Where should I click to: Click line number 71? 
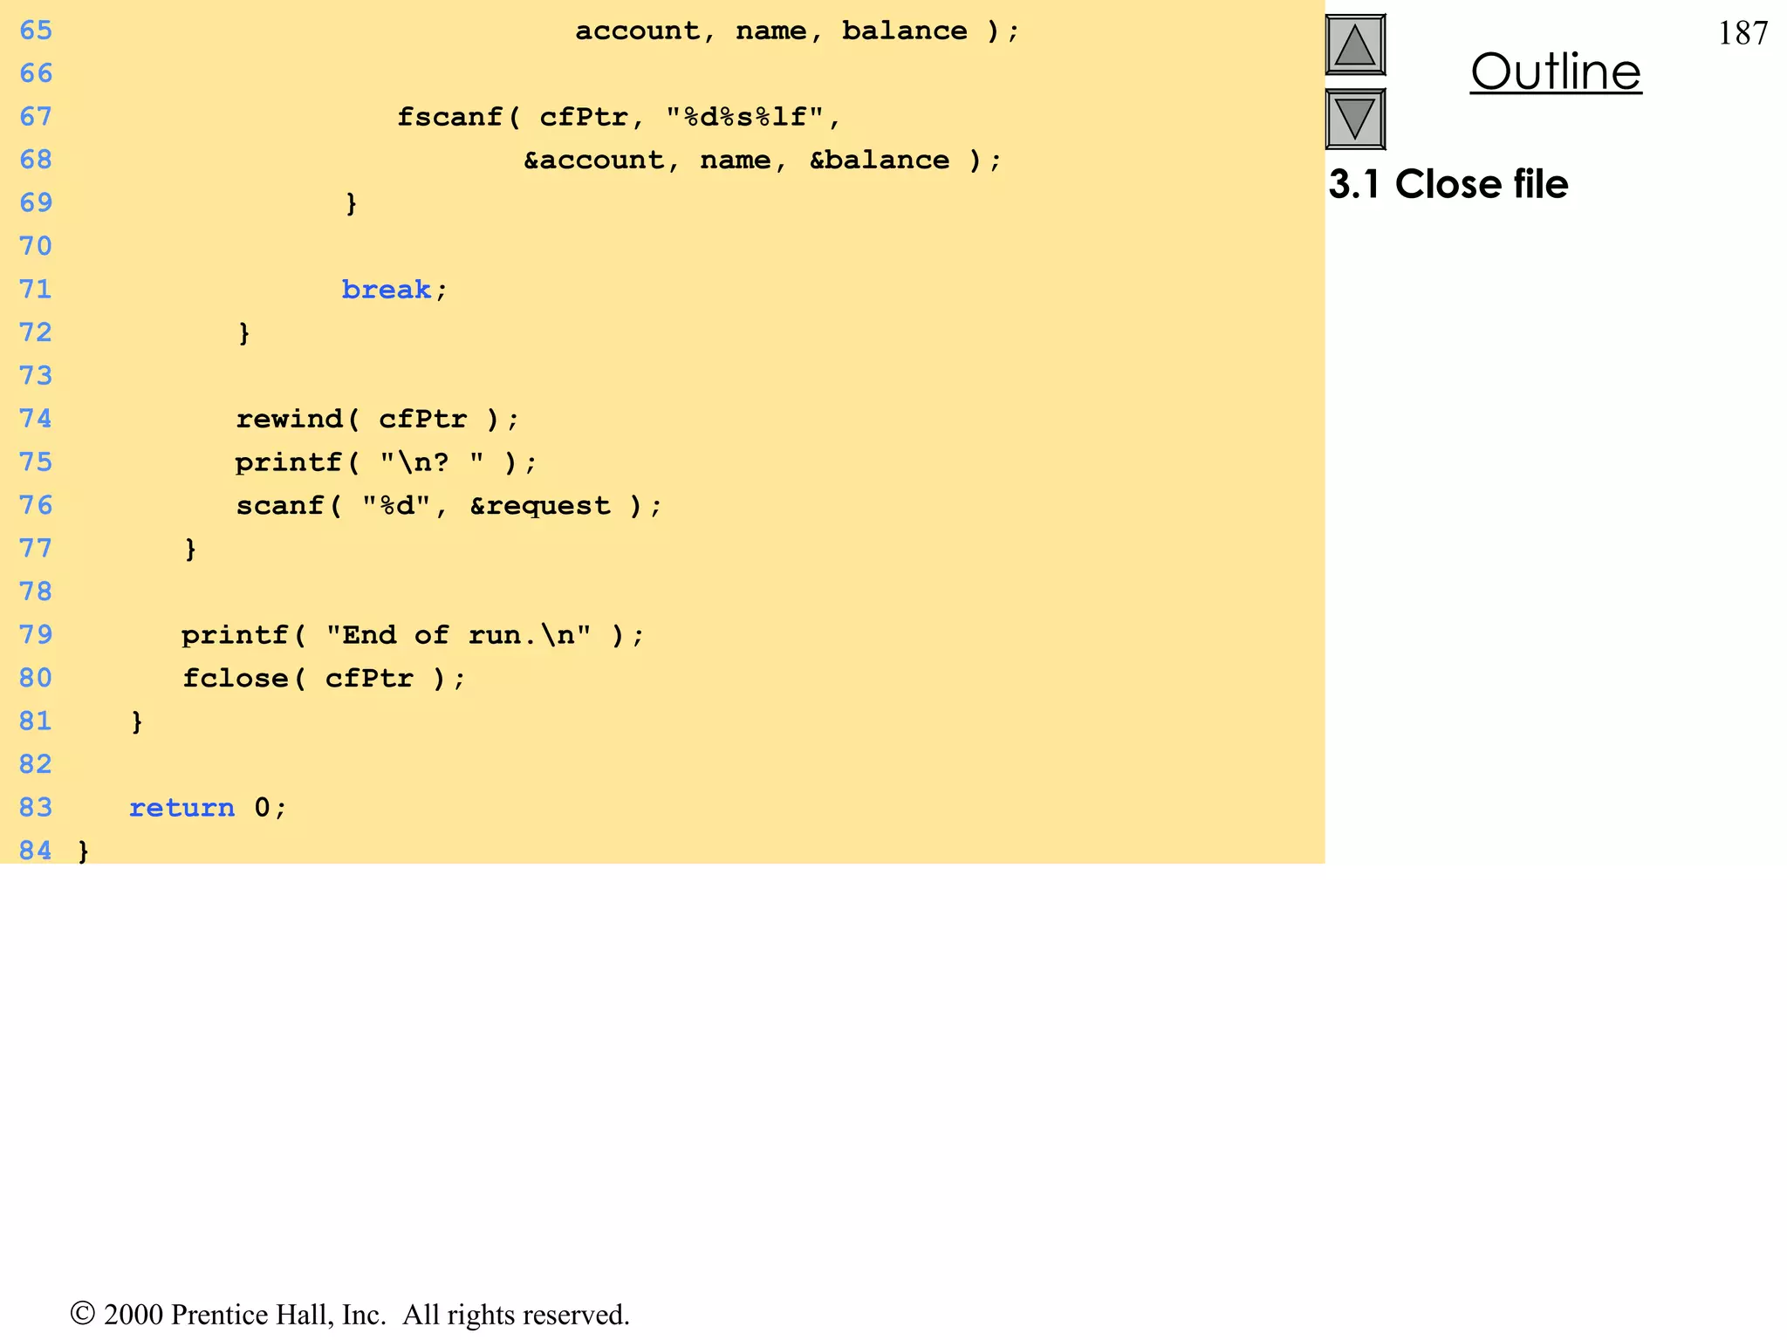(36, 290)
